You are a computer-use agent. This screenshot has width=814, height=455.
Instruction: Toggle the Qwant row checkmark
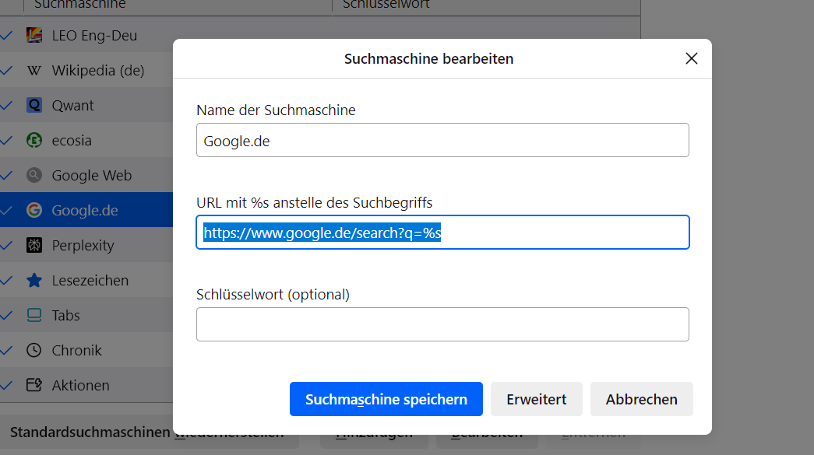(x=7, y=105)
